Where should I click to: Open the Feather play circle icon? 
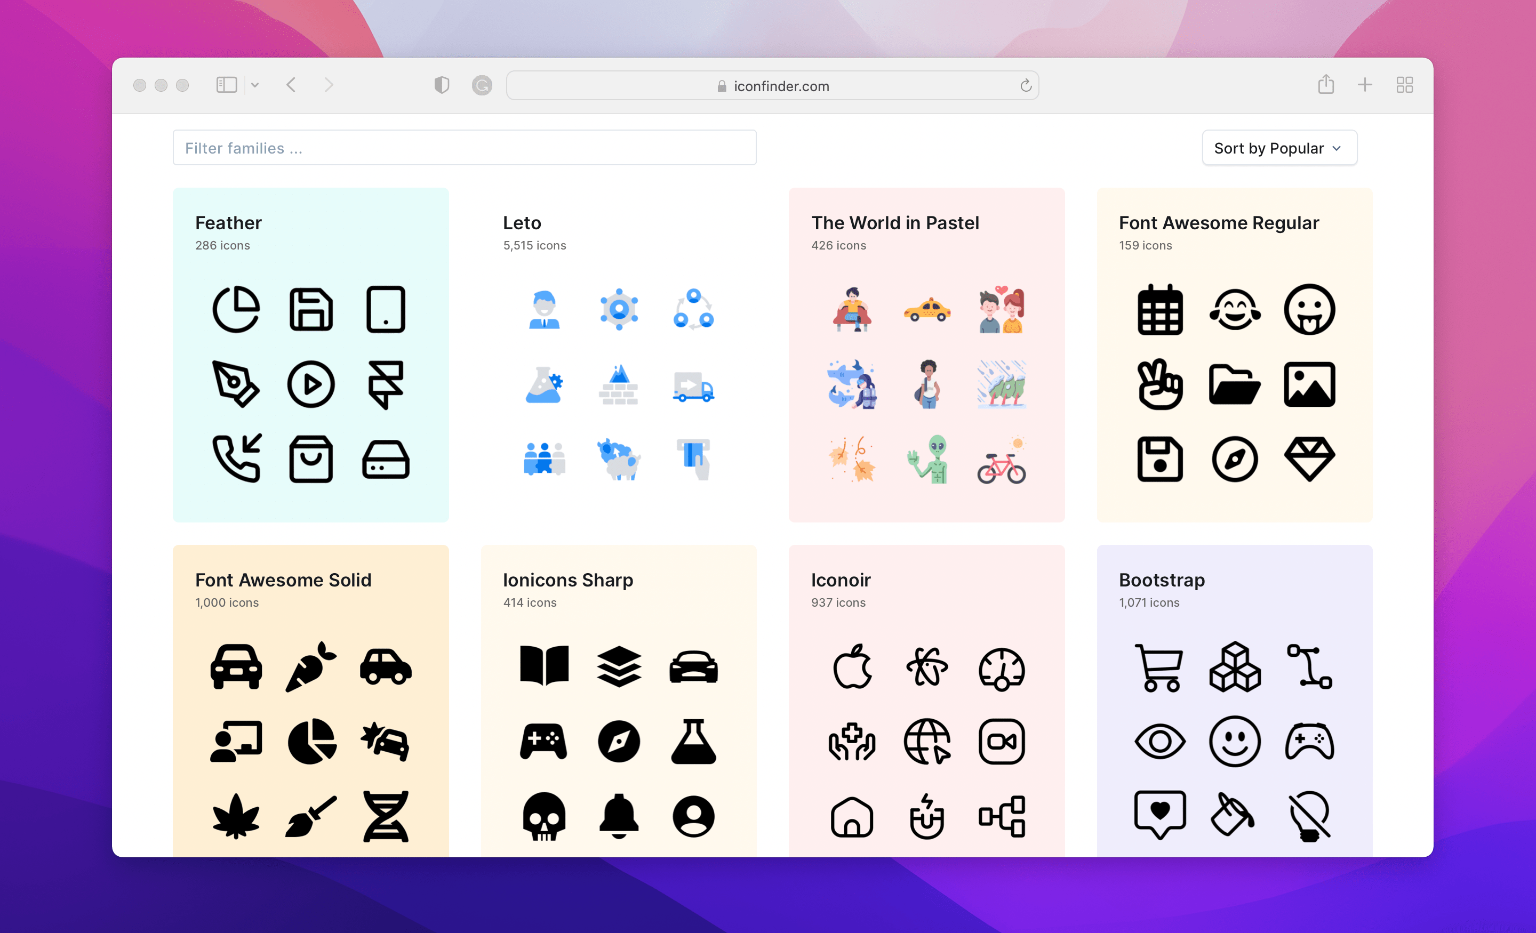tap(311, 384)
